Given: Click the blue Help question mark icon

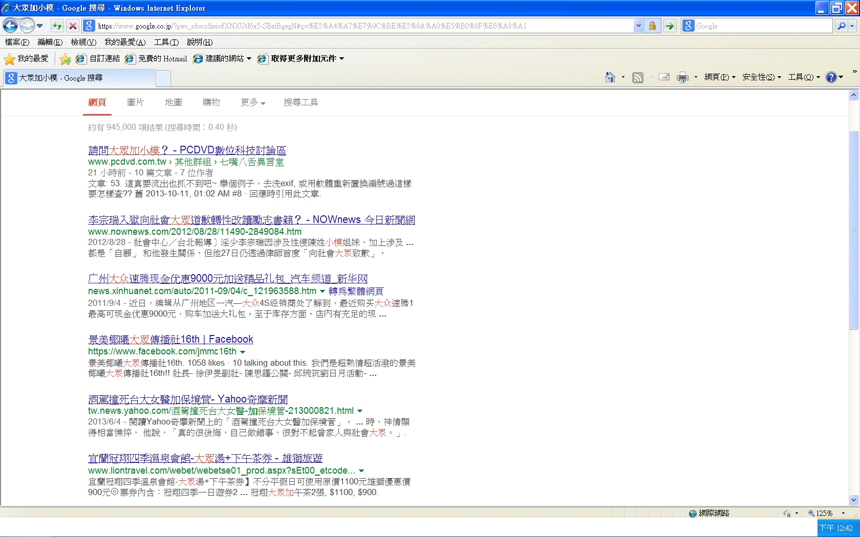Looking at the screenshot, I should [831, 77].
